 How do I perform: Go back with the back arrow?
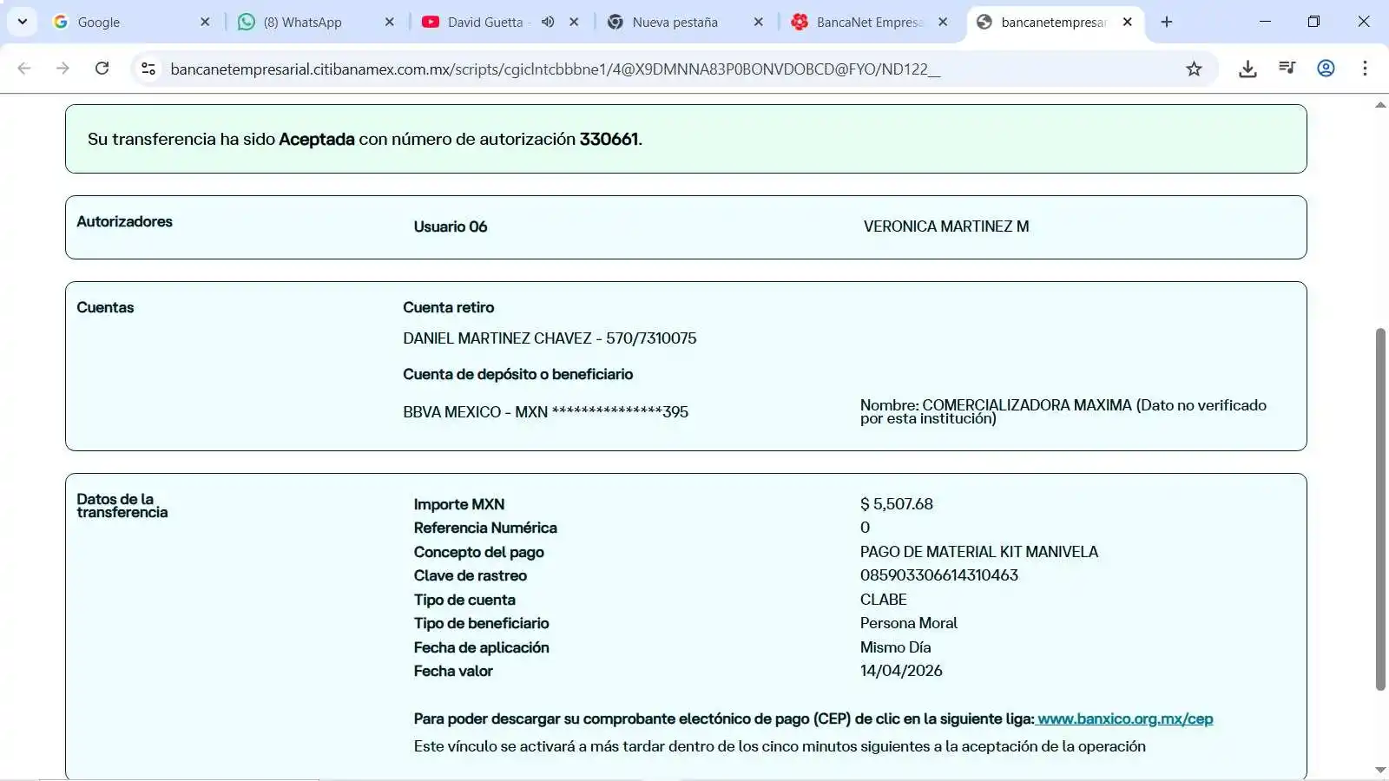[x=24, y=69]
